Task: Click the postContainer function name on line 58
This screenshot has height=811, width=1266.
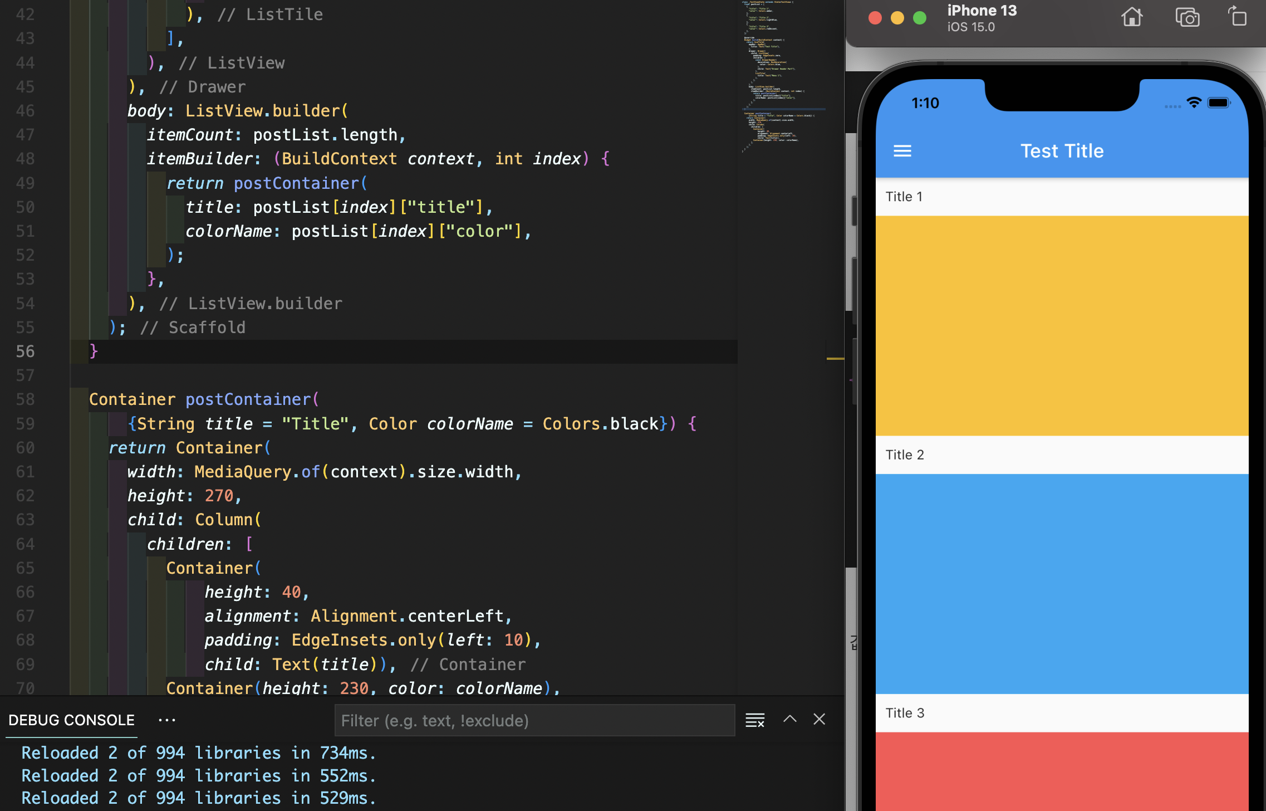Action: pos(248,399)
